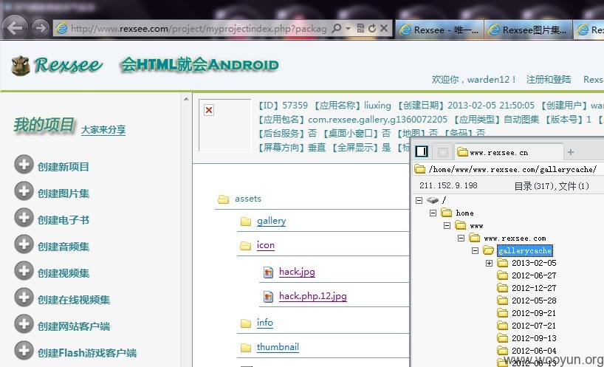The height and width of the screenshot is (367, 604).
Task: Click the folder icon beside gallery
Action: click(x=246, y=222)
